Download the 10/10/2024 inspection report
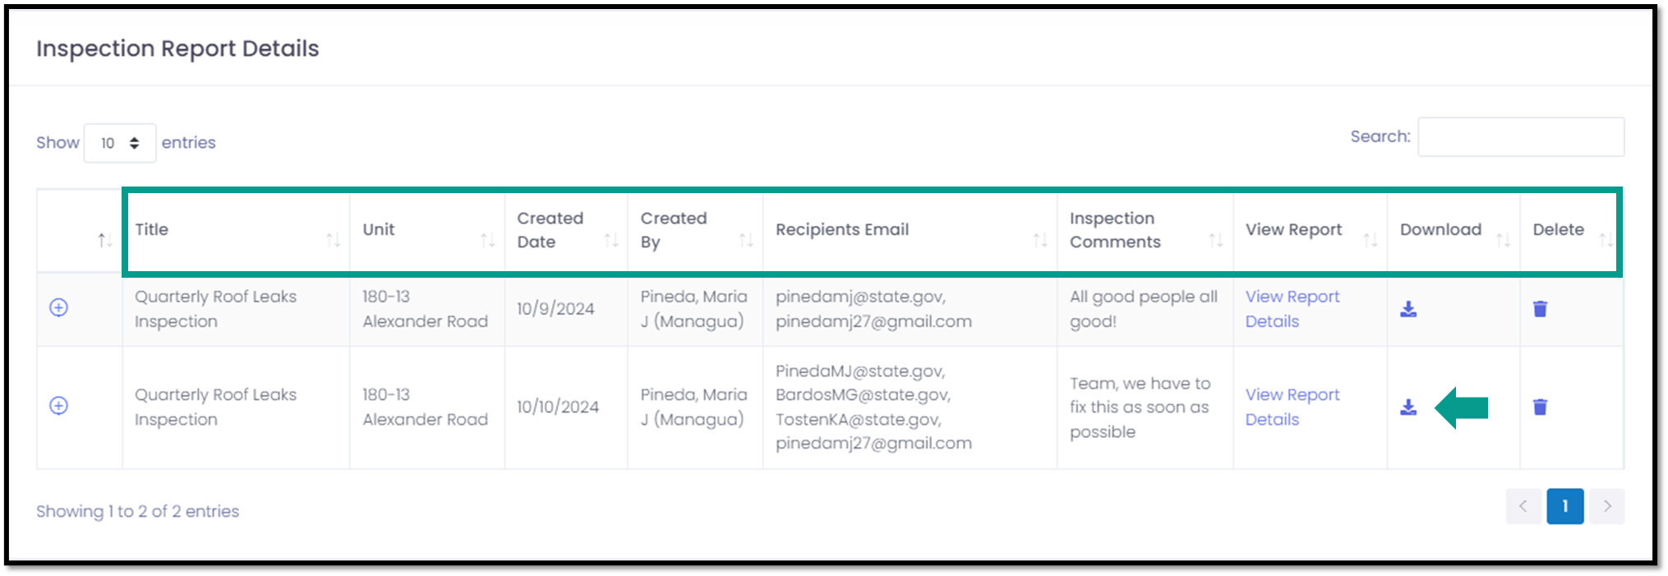 [1408, 407]
